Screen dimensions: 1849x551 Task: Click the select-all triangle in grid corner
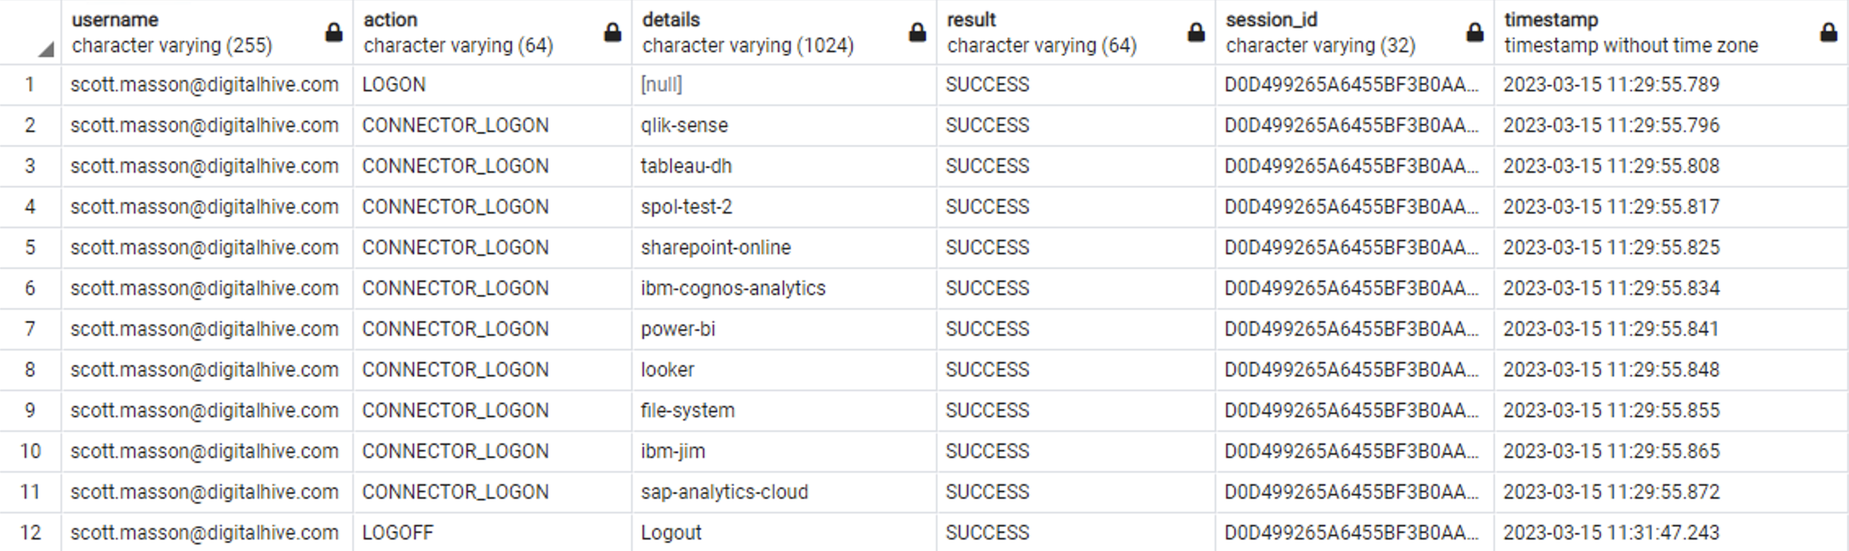tap(46, 51)
